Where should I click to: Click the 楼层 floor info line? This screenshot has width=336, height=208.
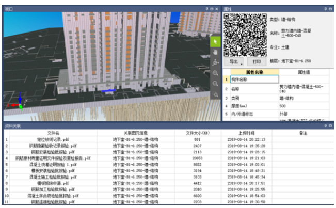point(290,61)
